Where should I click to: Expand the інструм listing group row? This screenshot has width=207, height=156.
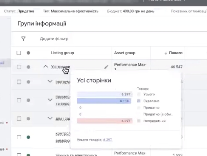[x=50, y=81]
